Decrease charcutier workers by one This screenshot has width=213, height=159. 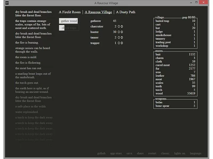(x=119, y=27)
